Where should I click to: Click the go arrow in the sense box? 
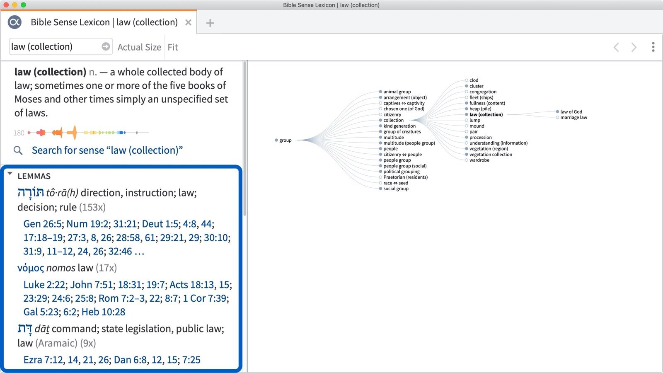(106, 46)
